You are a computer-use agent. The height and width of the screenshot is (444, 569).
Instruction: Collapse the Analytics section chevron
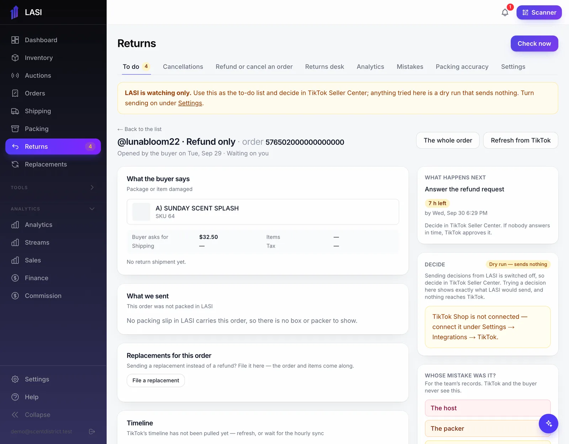[x=92, y=209]
